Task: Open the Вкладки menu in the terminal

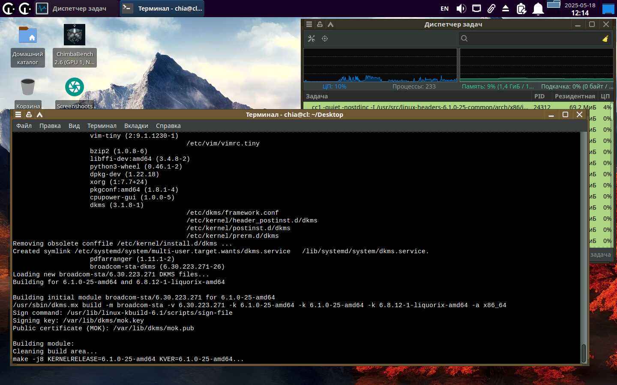Action: 136,126
